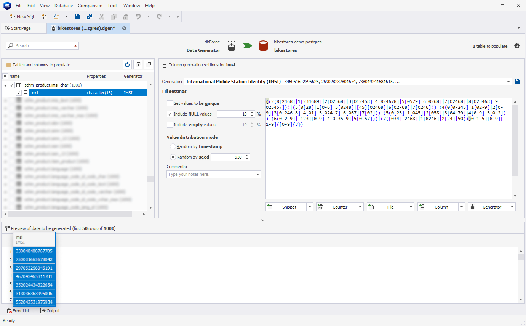Open the Error List tab
The image size is (526, 326).
(x=18, y=311)
